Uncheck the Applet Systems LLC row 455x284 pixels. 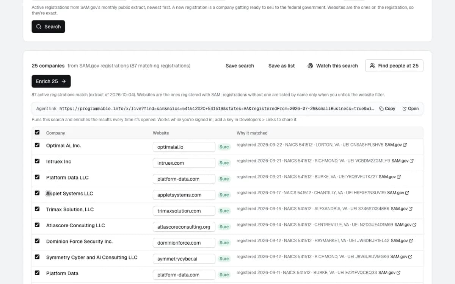37,193
